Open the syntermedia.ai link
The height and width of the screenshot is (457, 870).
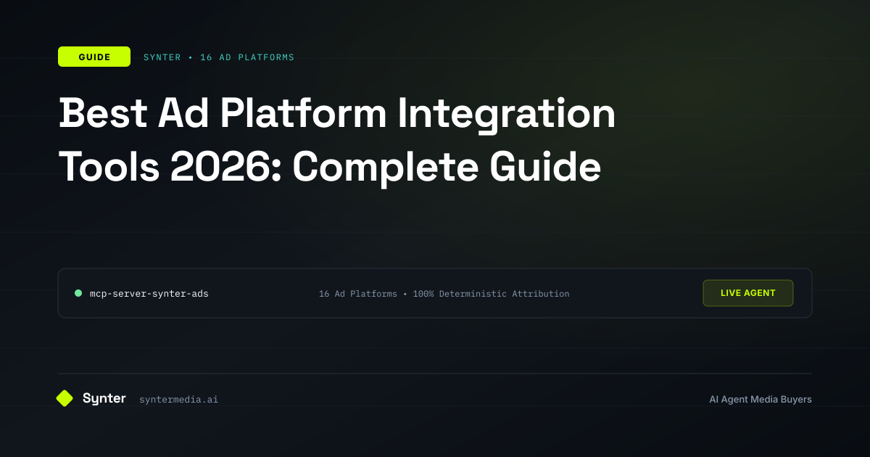point(178,399)
